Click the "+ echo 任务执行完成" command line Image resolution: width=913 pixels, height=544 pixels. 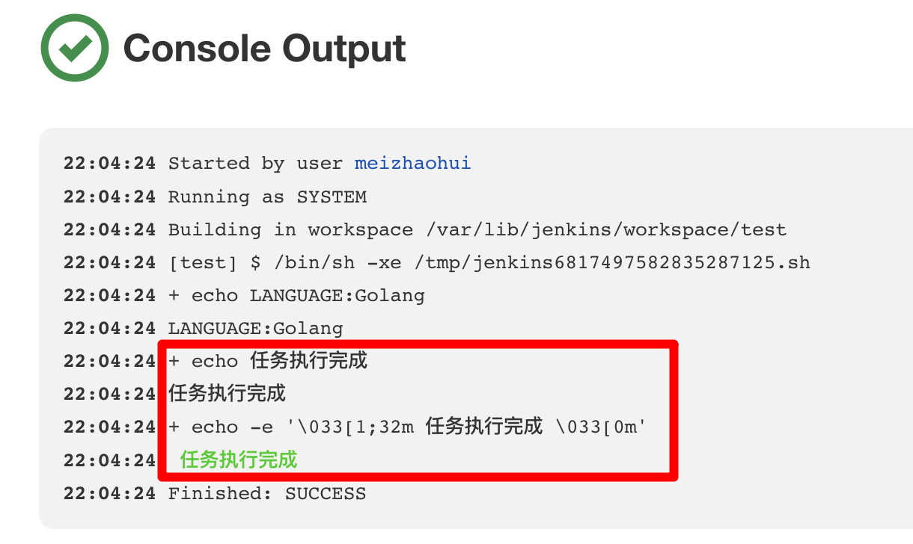[268, 362]
